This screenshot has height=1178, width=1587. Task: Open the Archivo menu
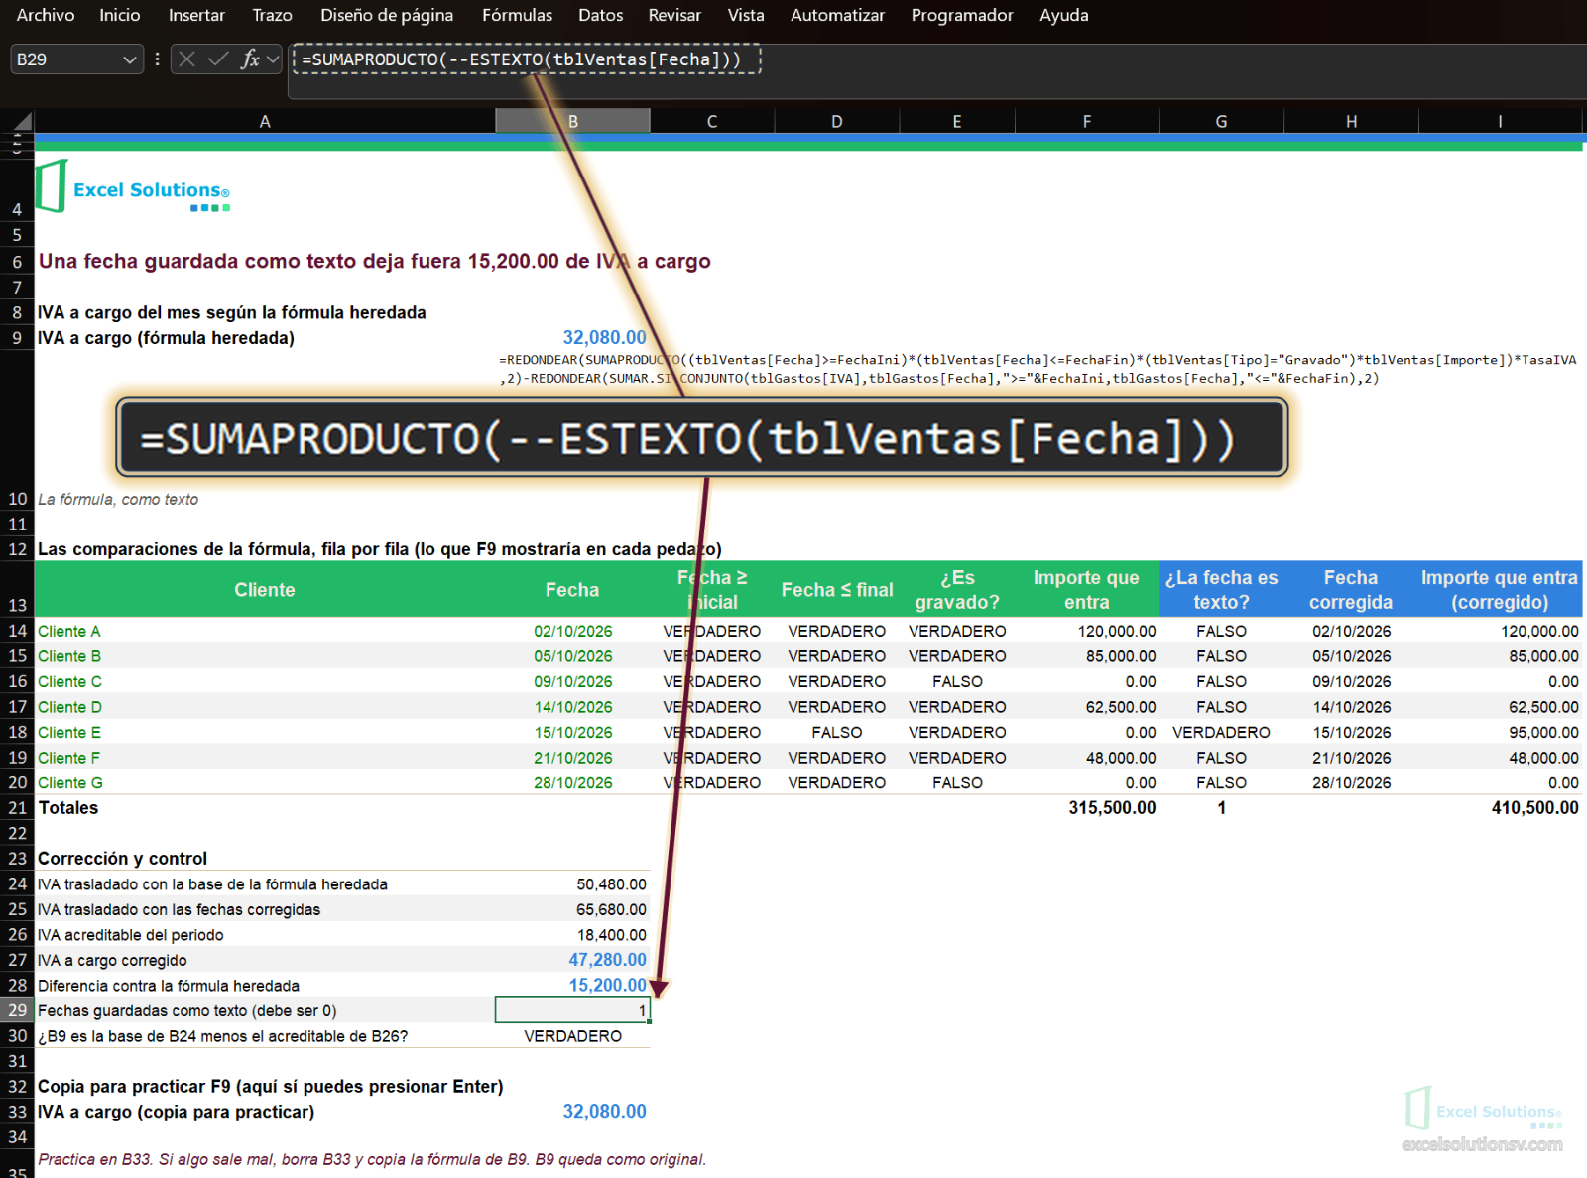pos(46,15)
